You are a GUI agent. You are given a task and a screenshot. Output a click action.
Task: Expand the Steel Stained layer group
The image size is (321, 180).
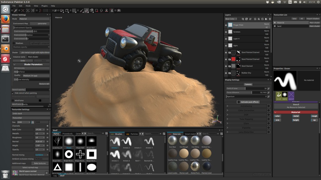tap(229, 66)
